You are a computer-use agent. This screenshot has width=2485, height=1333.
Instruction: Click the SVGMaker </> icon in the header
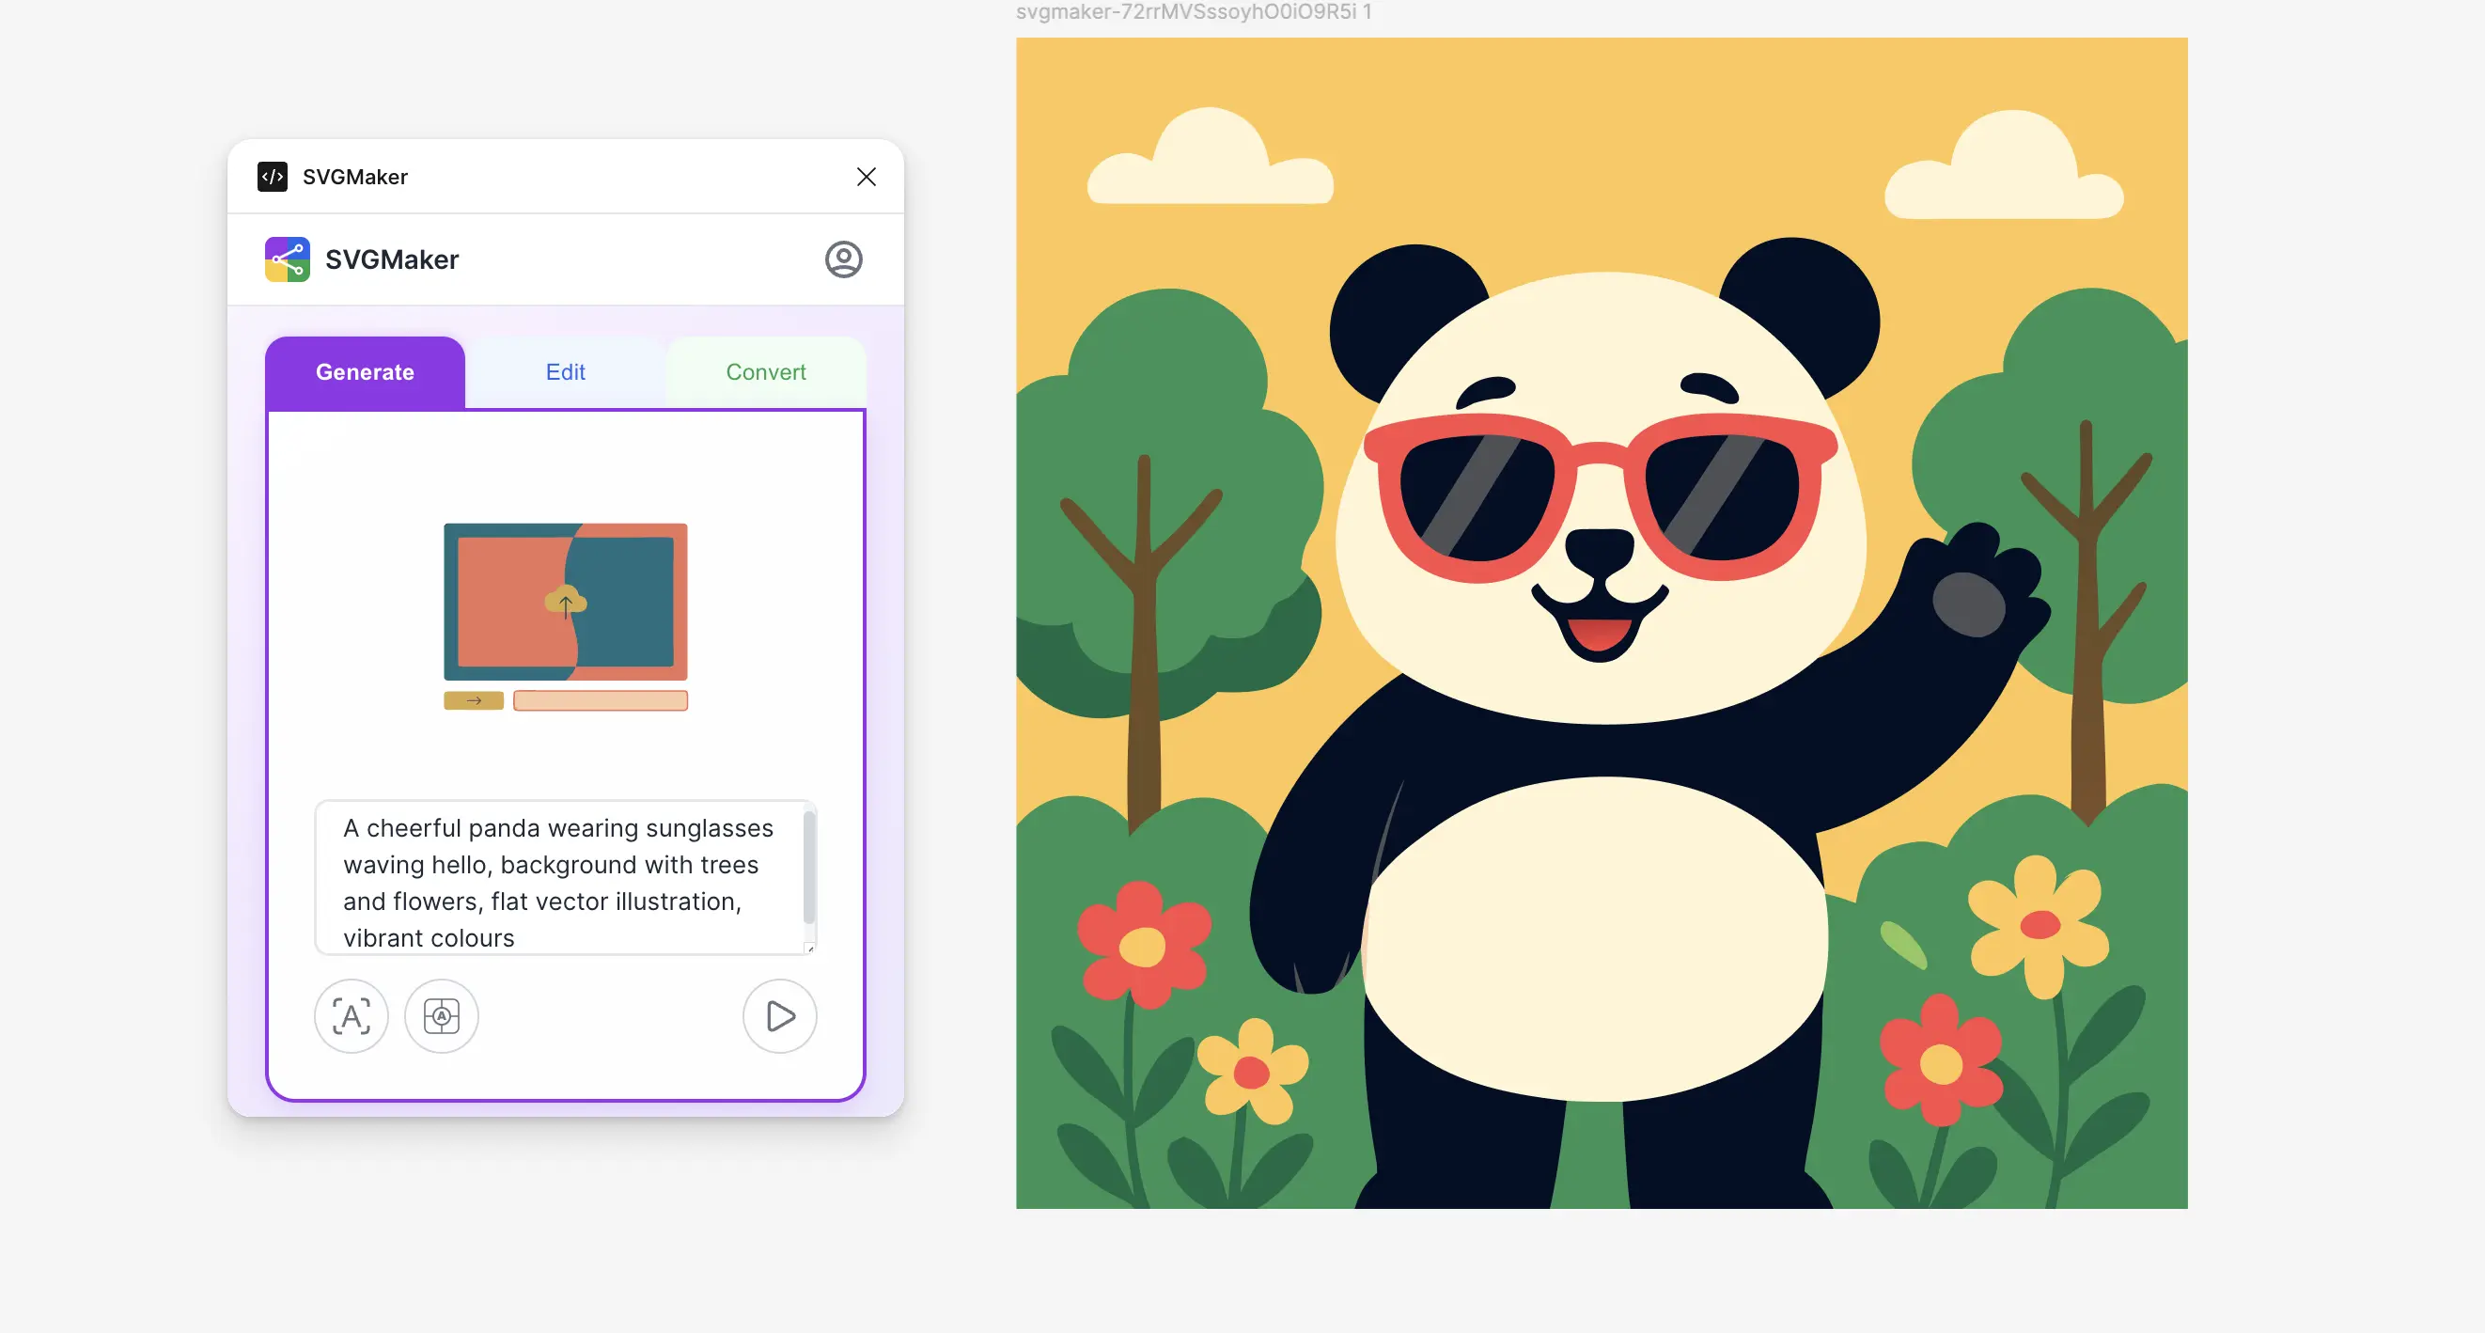pyautogui.click(x=271, y=177)
